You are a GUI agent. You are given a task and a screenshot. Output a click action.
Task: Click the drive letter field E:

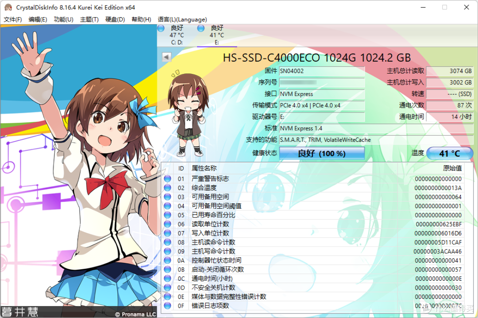[322, 117]
